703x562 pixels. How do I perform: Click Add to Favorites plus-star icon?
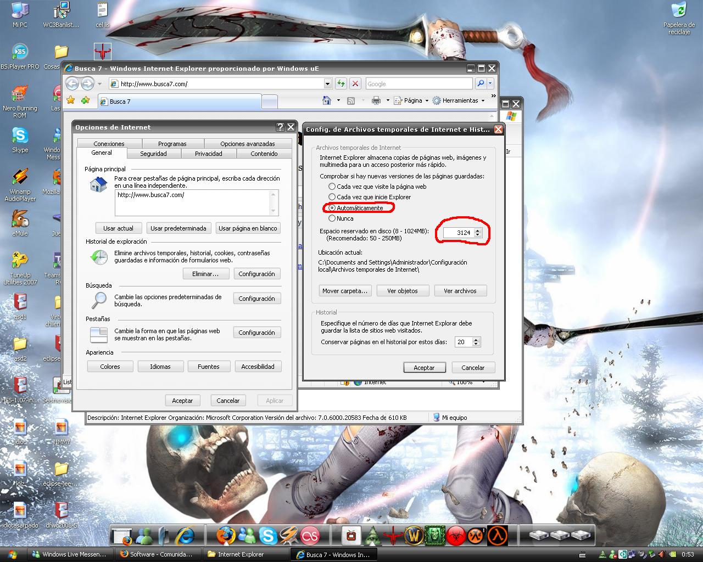tap(85, 100)
